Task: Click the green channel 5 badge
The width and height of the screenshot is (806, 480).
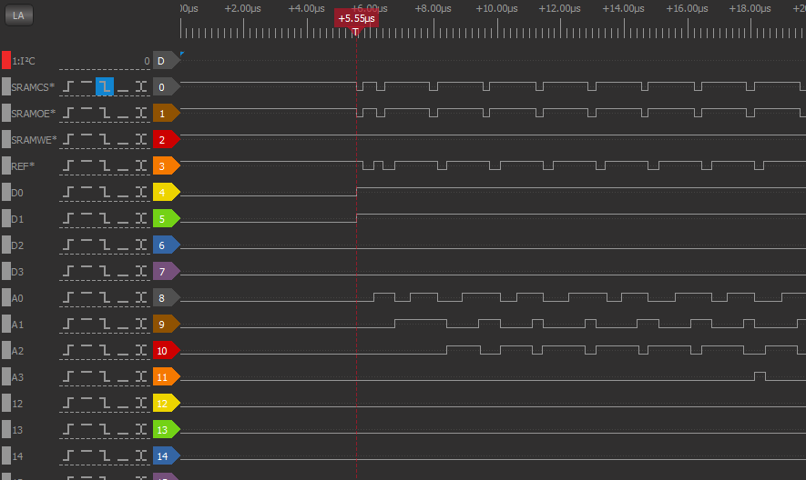Action: point(166,219)
